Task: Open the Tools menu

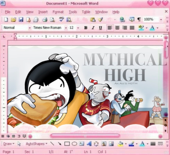Action: click(73, 12)
